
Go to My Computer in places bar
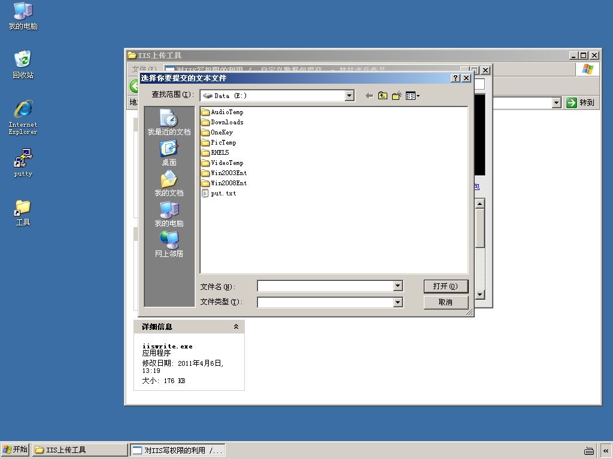point(169,214)
